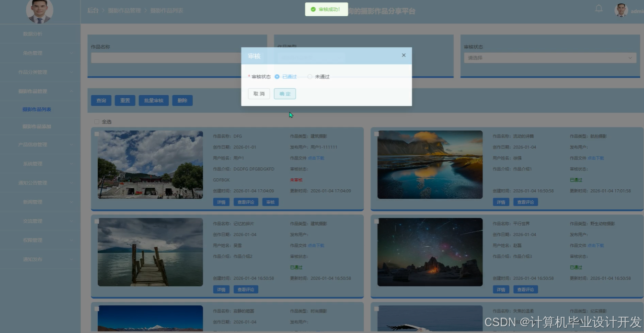Click the 后台 breadcrumb link

tap(93, 10)
